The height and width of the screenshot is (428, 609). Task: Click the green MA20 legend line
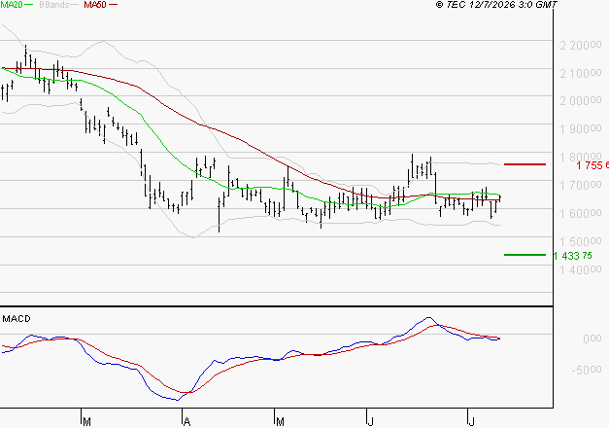30,5
